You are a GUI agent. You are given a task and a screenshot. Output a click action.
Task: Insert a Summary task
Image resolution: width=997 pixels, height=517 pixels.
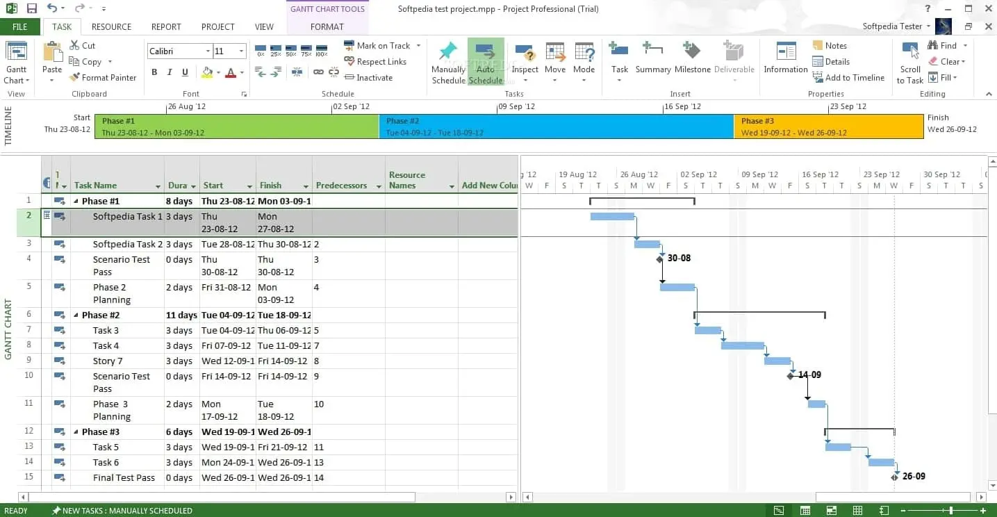[652, 59]
